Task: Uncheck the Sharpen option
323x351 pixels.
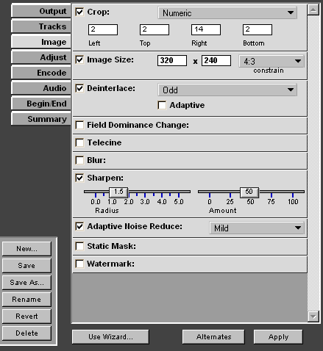Action: [x=79, y=178]
